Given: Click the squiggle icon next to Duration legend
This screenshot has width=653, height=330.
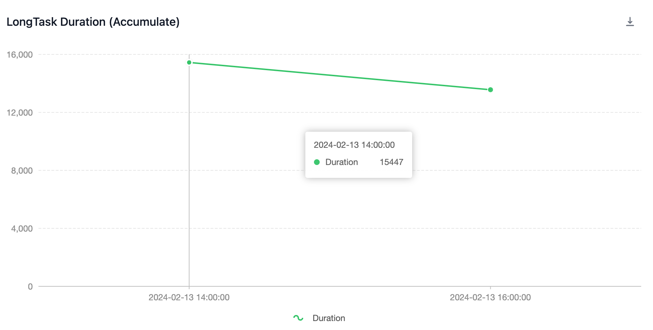Looking at the screenshot, I should [x=298, y=317].
